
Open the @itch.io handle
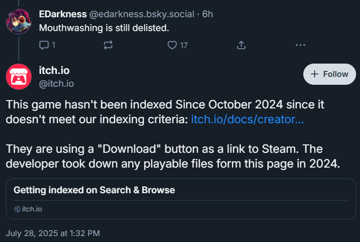[x=57, y=84]
